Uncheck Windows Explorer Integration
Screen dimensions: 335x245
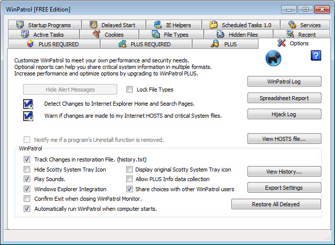[x=27, y=189]
